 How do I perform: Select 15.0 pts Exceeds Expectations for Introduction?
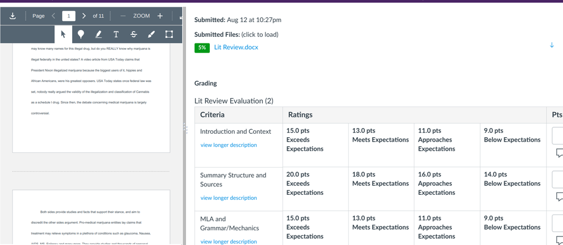[x=315, y=145]
